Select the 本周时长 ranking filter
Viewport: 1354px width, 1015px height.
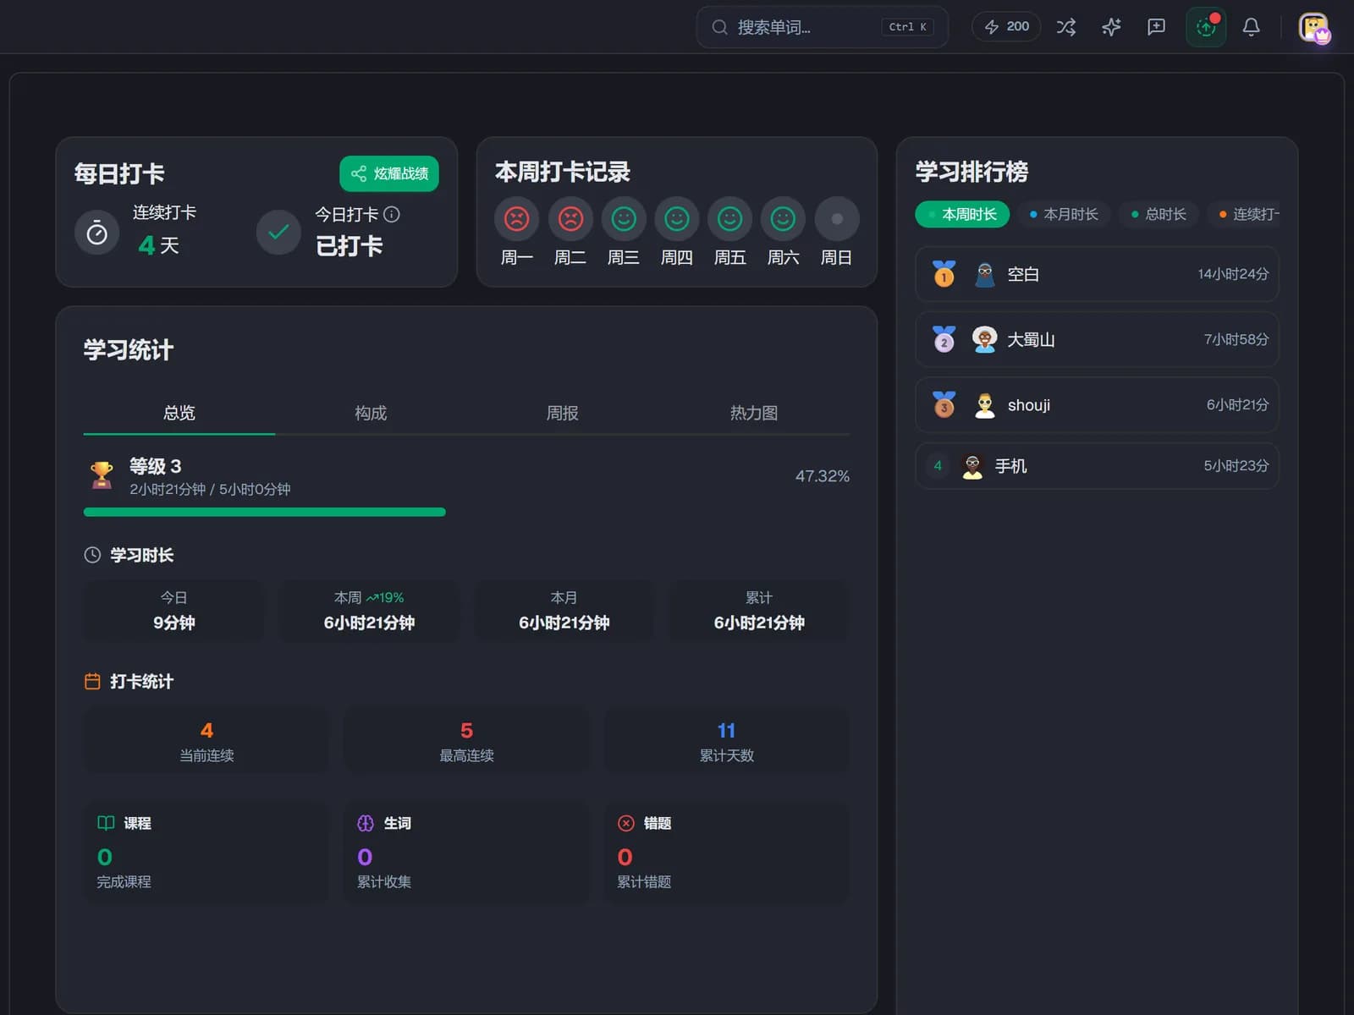(x=962, y=214)
